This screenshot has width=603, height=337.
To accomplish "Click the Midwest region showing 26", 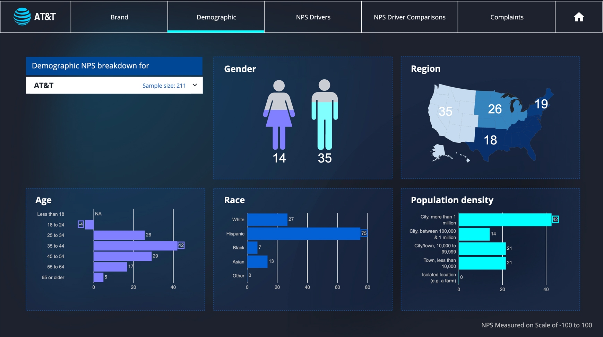I will pos(495,109).
